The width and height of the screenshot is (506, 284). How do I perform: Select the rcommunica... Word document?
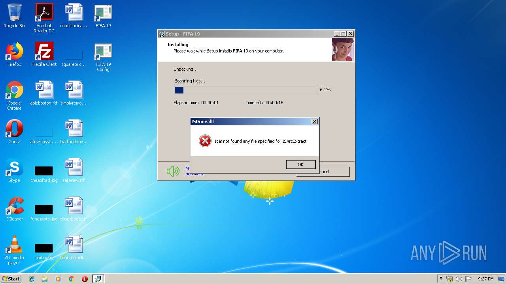coord(74,16)
